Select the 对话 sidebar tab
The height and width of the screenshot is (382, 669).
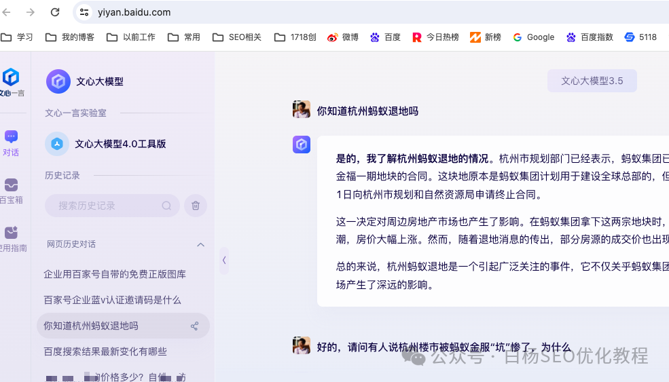click(x=11, y=143)
